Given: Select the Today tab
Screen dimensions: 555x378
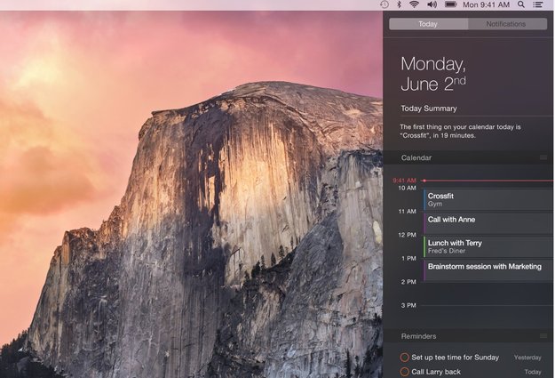Looking at the screenshot, I should coord(428,24).
